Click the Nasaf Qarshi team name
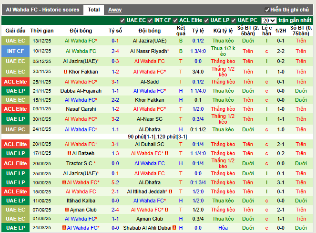The height and width of the screenshot is (233, 316). click(81, 109)
